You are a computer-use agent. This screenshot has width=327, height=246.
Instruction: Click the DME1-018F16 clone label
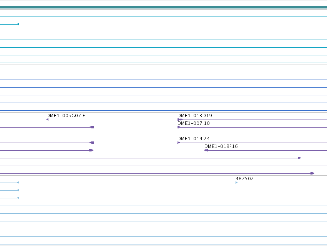point(221,146)
